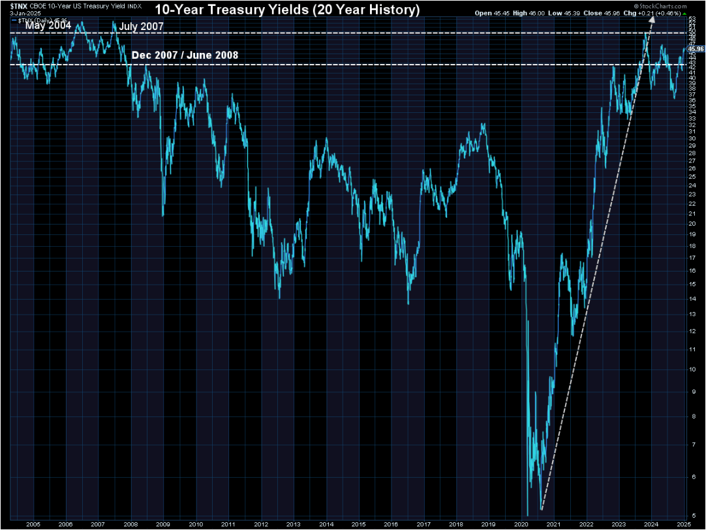Click the y-axis value 16
This screenshot has height=530, width=706.
click(692, 271)
